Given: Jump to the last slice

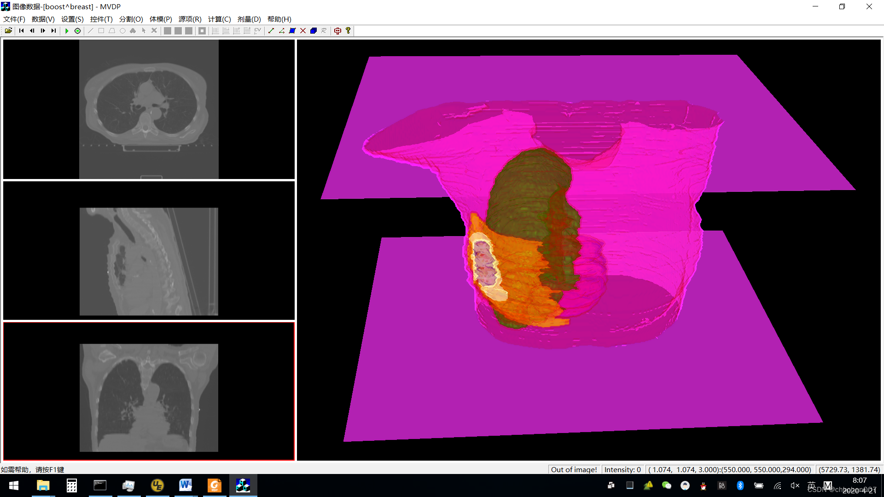Looking at the screenshot, I should coord(53,31).
